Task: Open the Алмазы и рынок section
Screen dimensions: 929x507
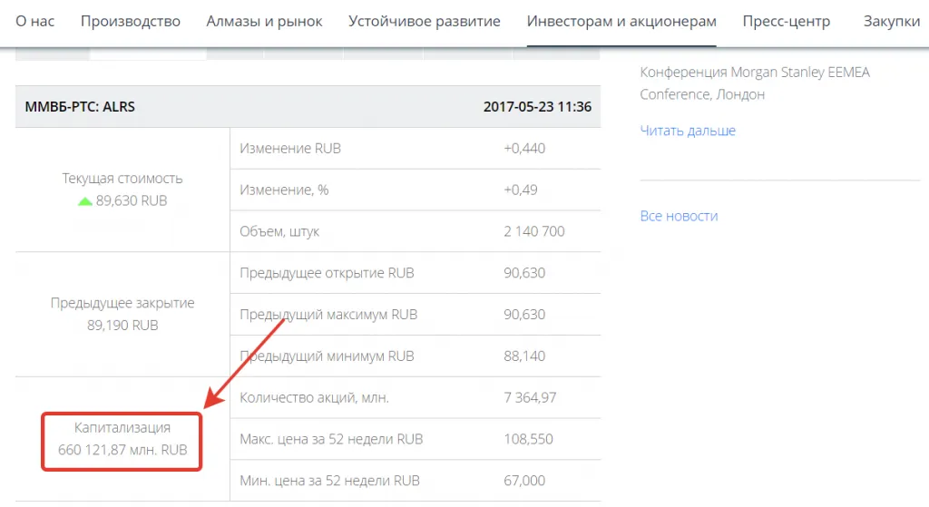Action: click(x=264, y=21)
